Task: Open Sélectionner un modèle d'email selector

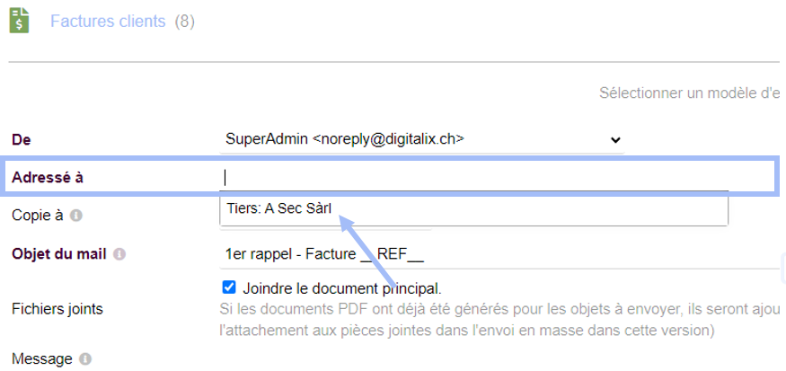Action: pyautogui.click(x=692, y=93)
